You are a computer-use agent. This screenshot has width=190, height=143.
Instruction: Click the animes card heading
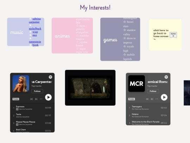pos(62,36)
